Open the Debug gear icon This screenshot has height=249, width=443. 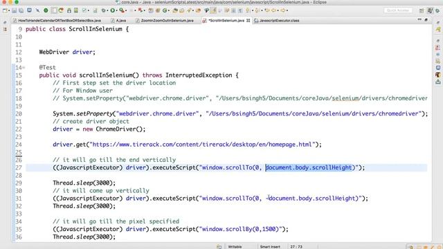coord(103,10)
